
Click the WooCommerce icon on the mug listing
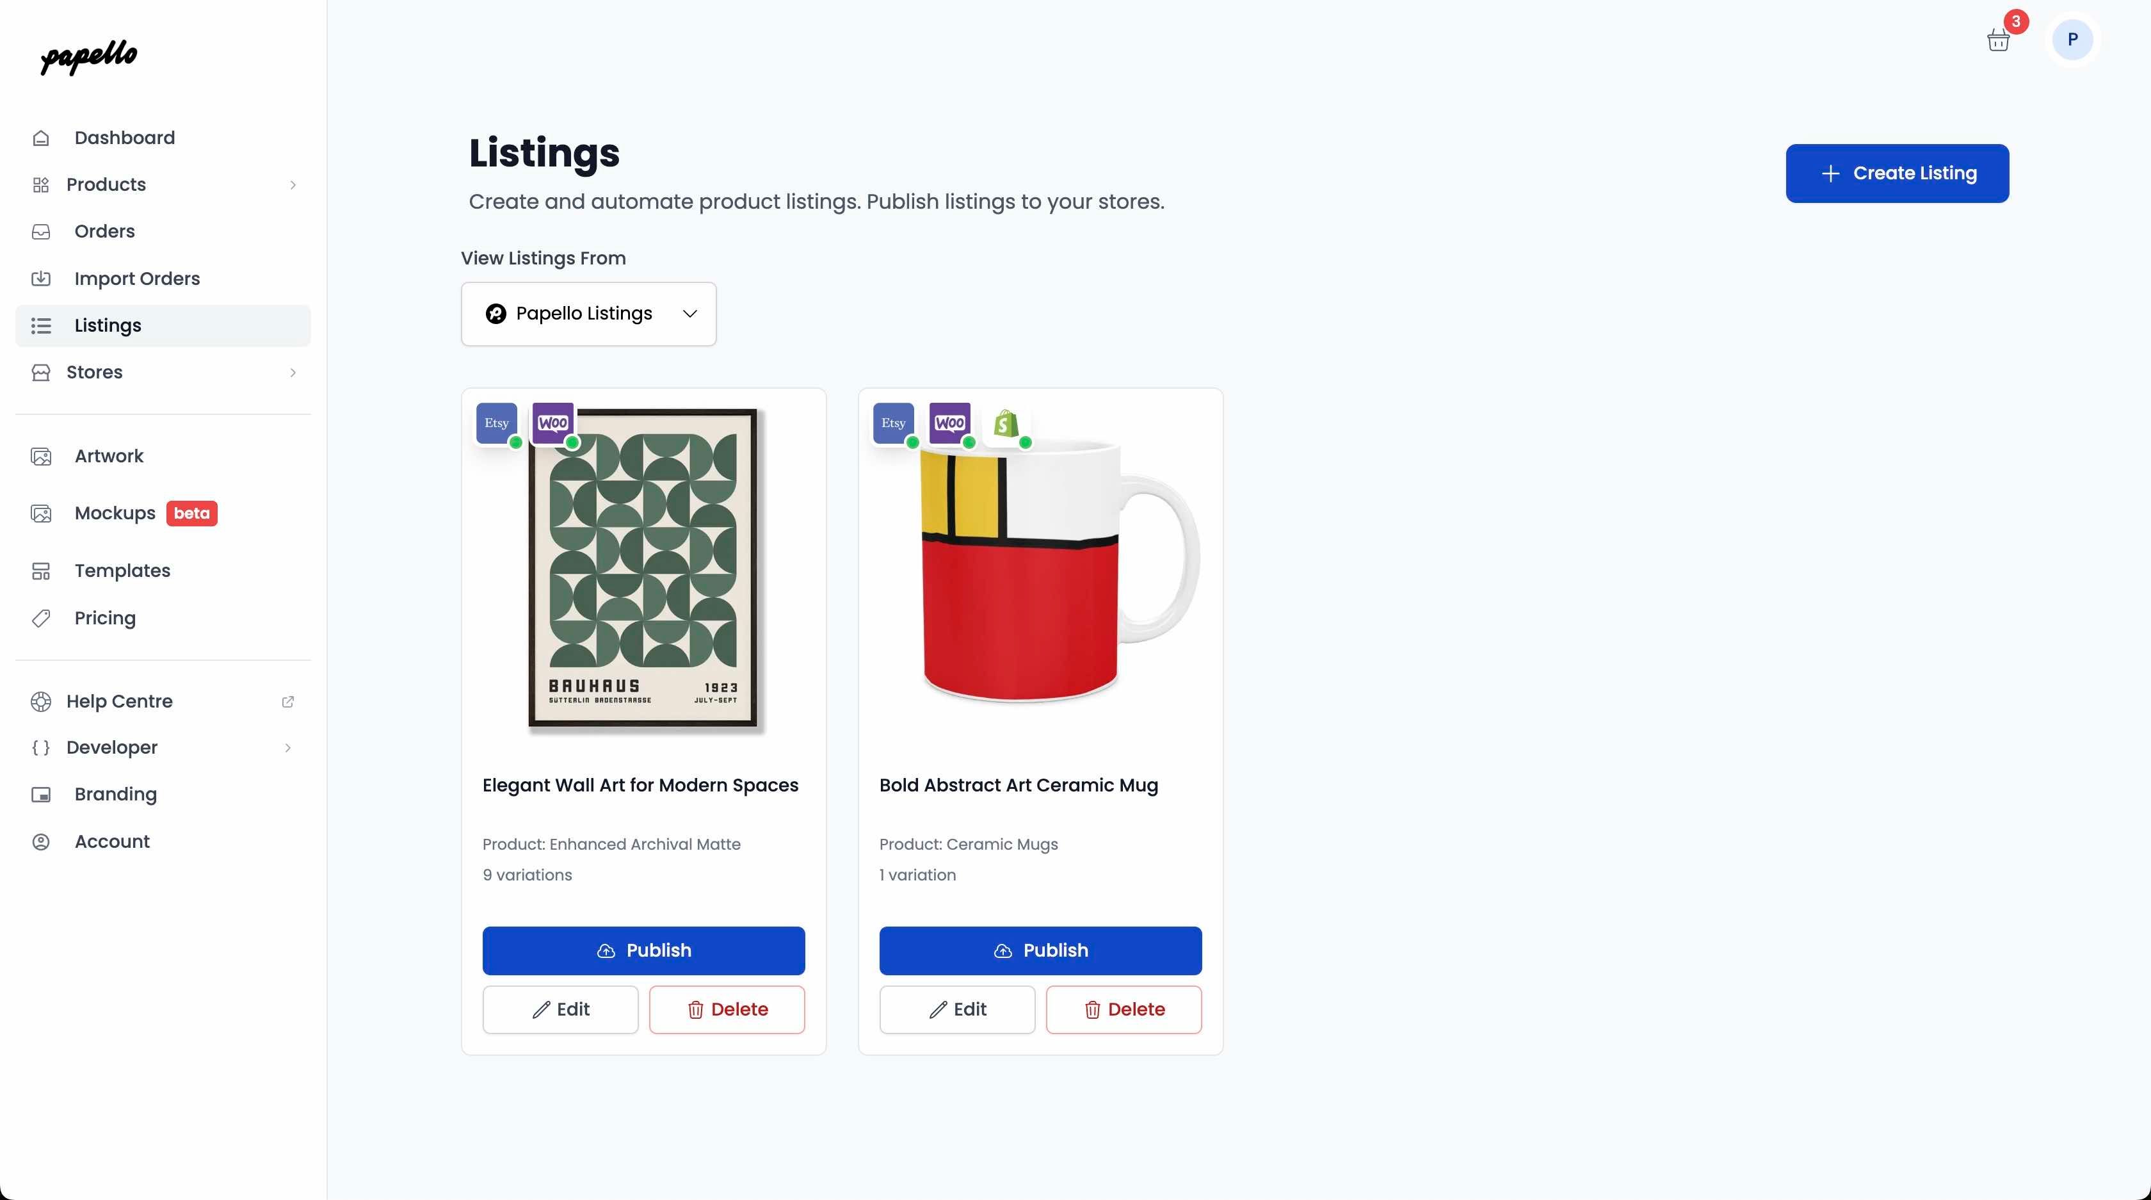(x=949, y=423)
